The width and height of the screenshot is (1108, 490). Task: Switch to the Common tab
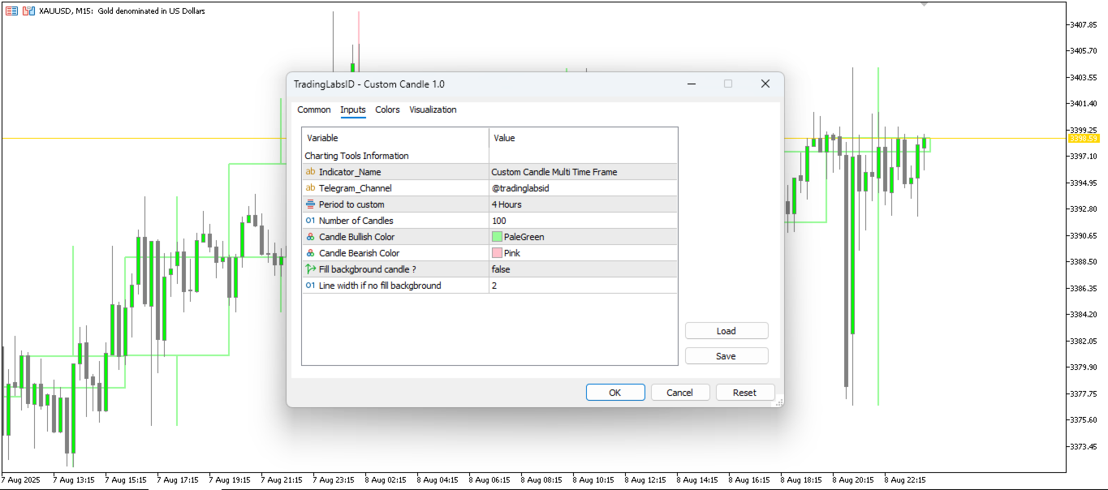point(314,110)
